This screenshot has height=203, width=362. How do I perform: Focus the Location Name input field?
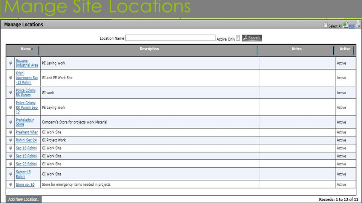click(170, 38)
